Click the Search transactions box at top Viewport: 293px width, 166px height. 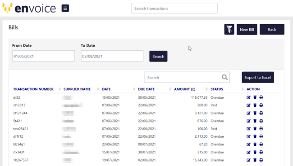click(x=174, y=8)
